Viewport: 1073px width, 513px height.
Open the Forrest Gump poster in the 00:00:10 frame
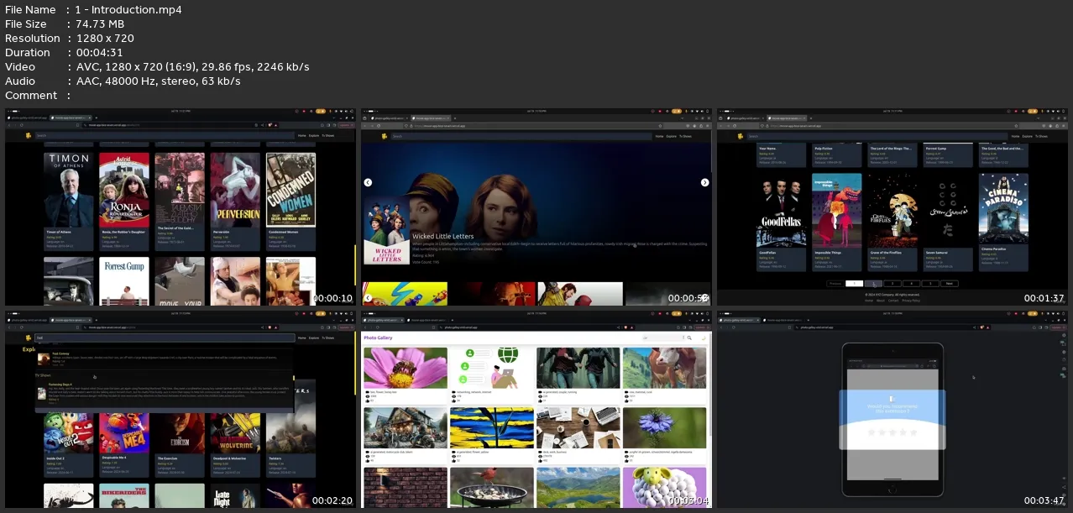124,280
